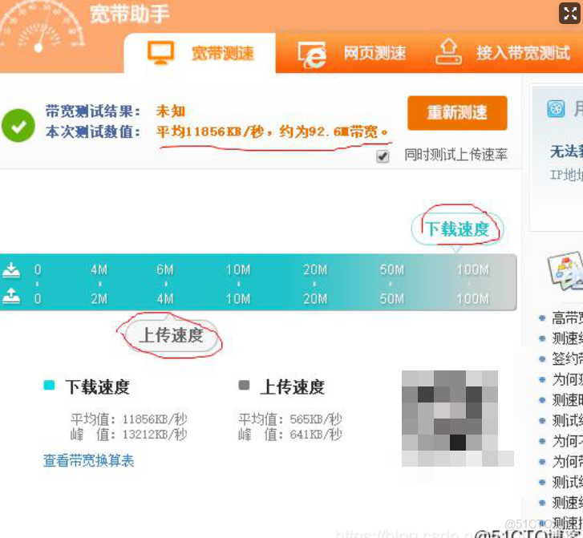Image resolution: width=583 pixels, height=538 pixels.
Task: Click the 重新测速 button
Action: [457, 113]
